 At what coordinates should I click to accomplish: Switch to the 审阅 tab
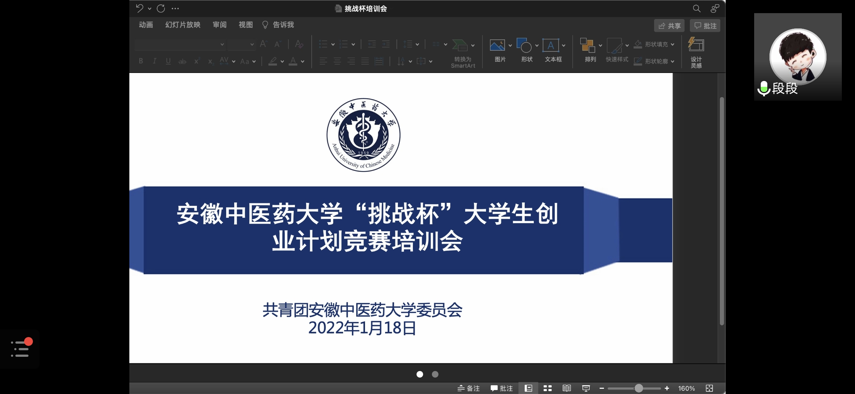click(x=220, y=25)
